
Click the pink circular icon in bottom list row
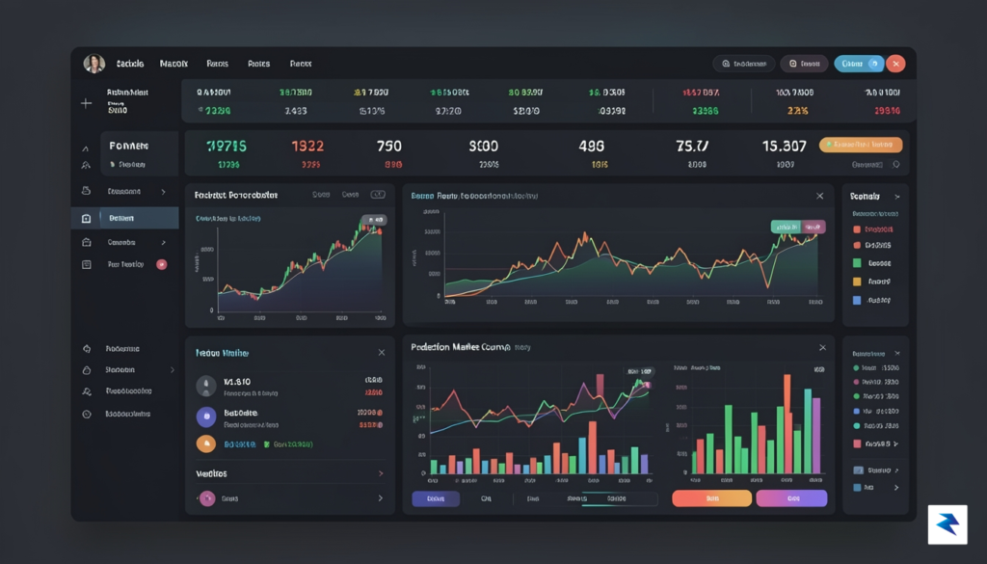click(x=207, y=498)
